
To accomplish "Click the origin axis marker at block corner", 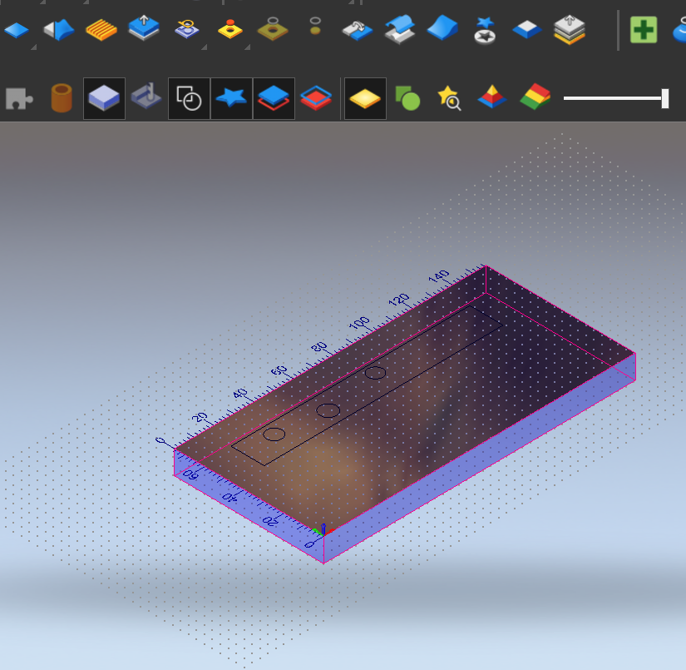I will coord(323,530).
